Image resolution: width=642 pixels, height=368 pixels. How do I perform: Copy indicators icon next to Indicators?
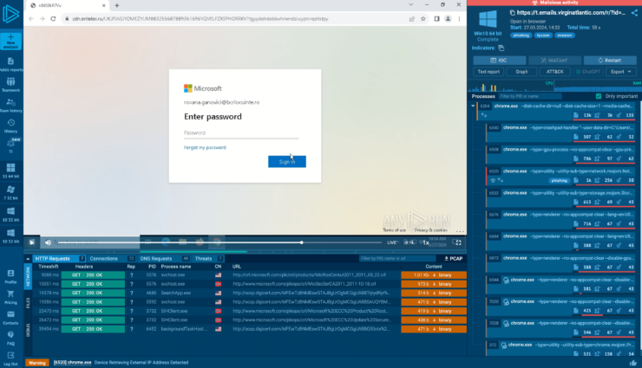[x=501, y=48]
